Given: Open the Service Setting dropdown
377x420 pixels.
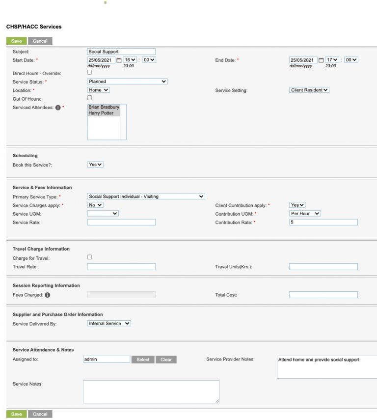Looking at the screenshot, I should (x=308, y=90).
